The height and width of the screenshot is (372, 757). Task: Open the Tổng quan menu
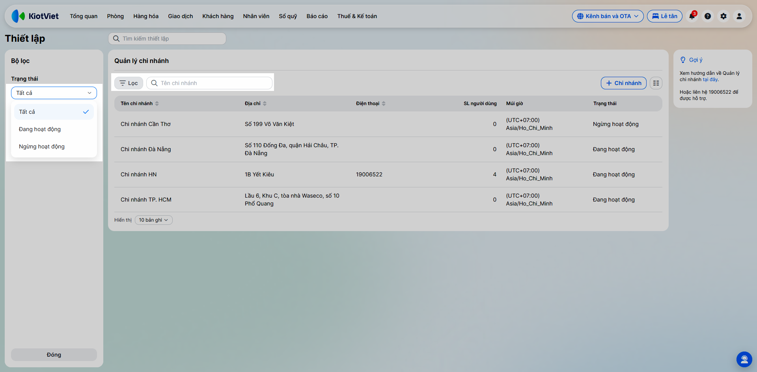point(84,16)
